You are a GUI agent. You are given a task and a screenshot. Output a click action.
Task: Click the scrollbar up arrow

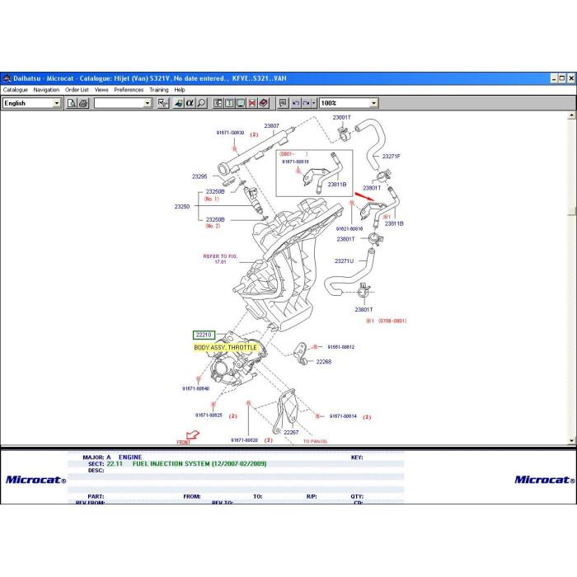pyautogui.click(x=571, y=115)
